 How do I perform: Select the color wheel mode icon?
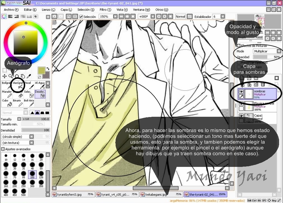[4, 17]
